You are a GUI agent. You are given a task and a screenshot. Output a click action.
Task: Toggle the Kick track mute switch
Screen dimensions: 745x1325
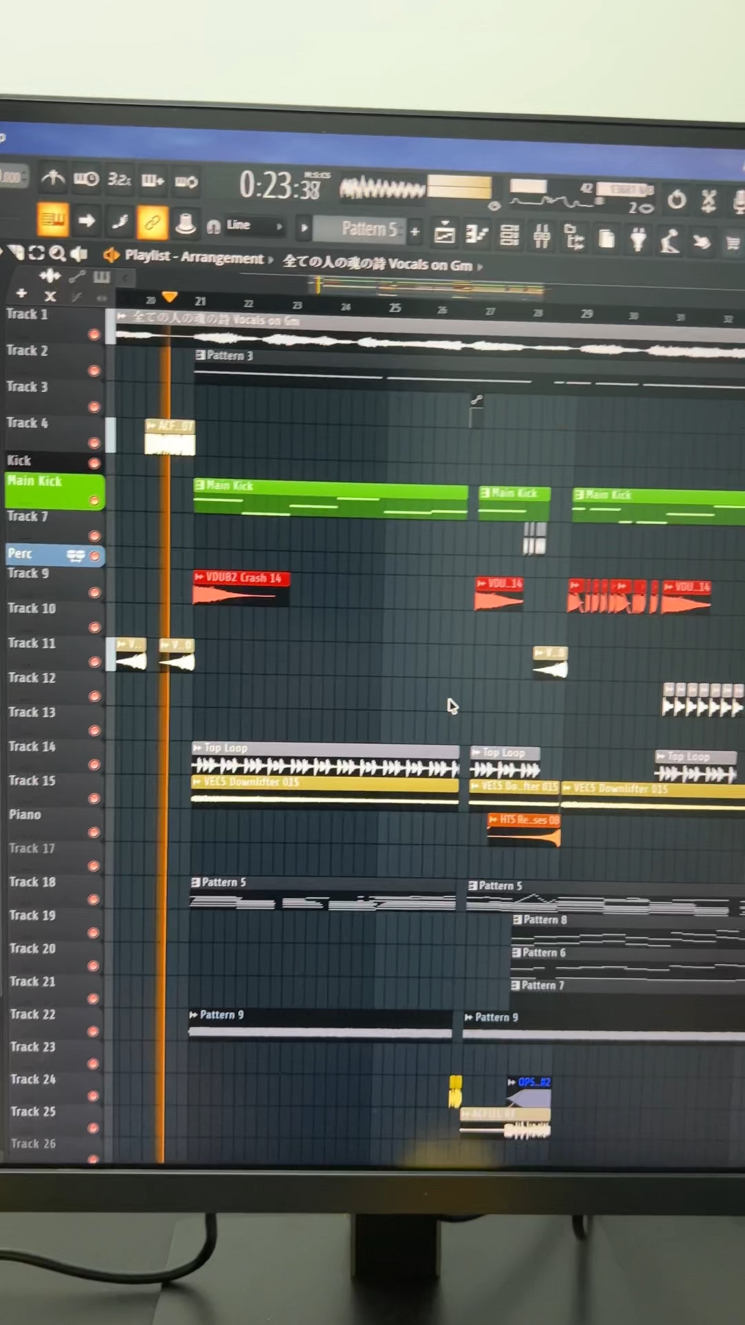pyautogui.click(x=94, y=463)
